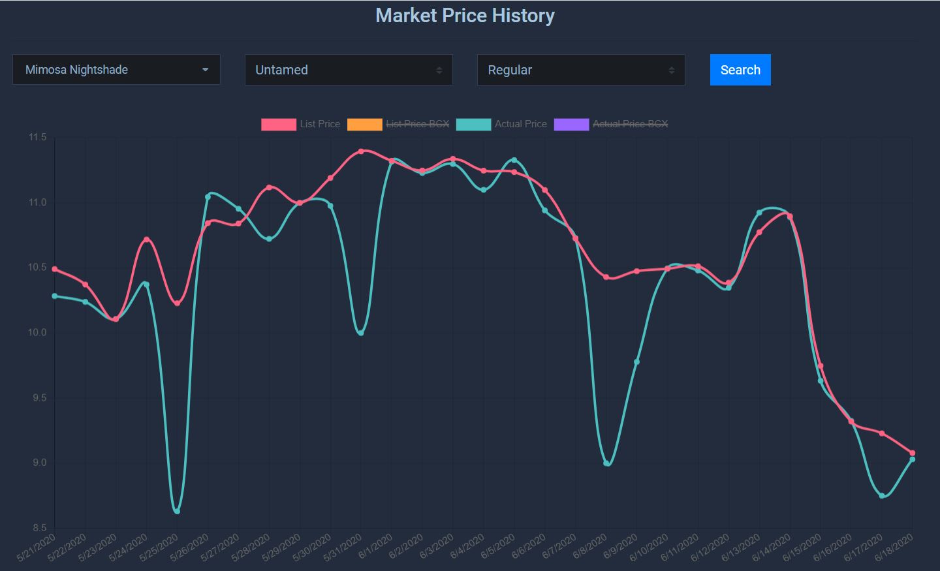Click the List Price point on 5/28/2020
Screen dimensions: 940x571
[x=269, y=188]
